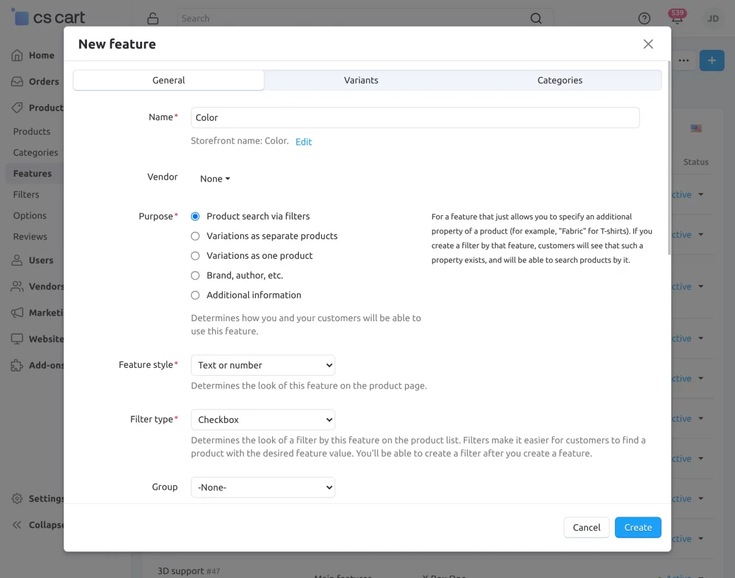Open the help question mark icon
This screenshot has width=735, height=578.
pos(644,18)
